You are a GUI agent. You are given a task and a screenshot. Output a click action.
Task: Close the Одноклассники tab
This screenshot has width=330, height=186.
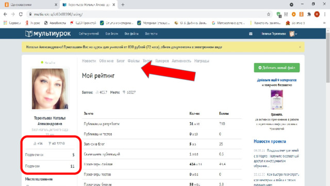56,5
